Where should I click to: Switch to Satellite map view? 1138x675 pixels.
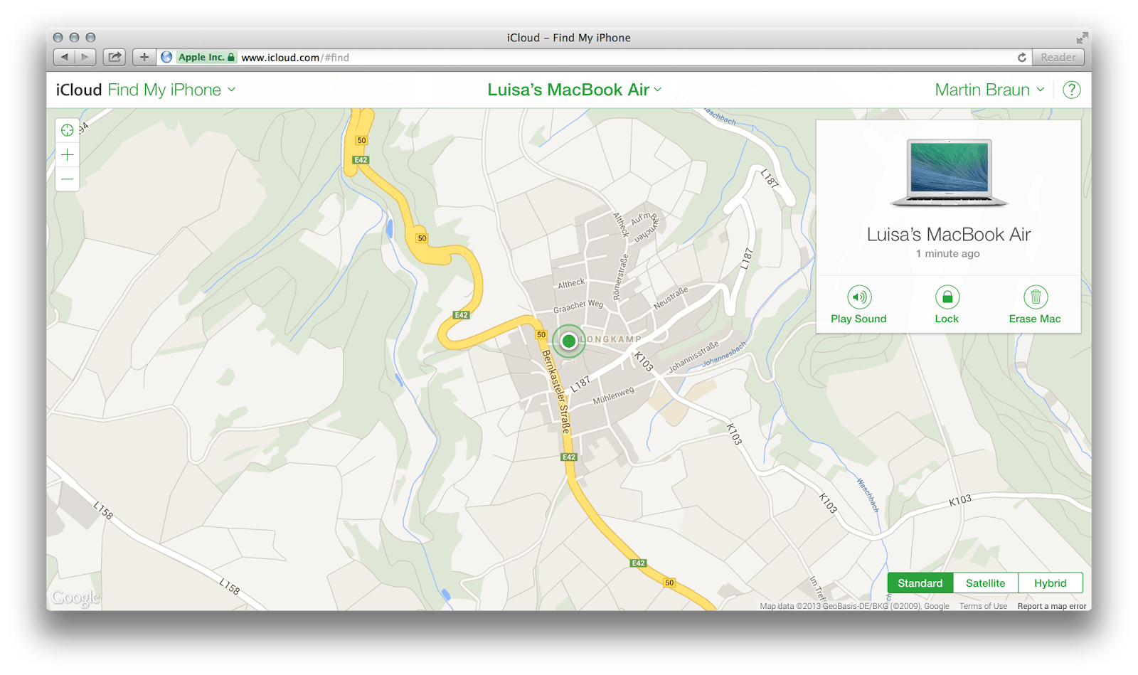pos(985,583)
